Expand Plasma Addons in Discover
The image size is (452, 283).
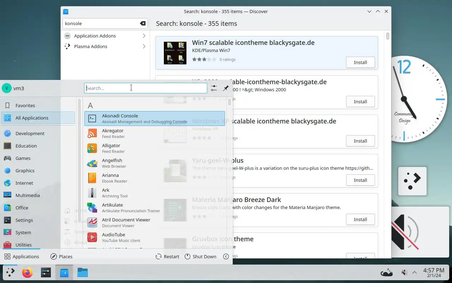pos(105,46)
